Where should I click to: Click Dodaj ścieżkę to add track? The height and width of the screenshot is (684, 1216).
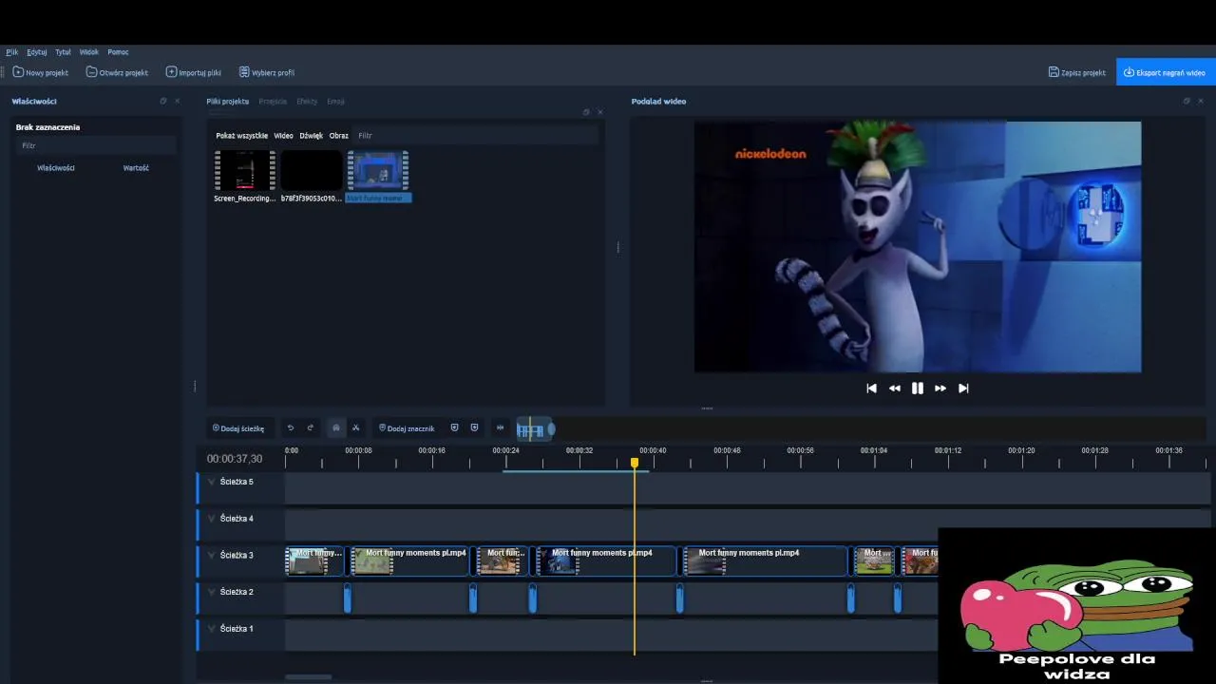[238, 428]
